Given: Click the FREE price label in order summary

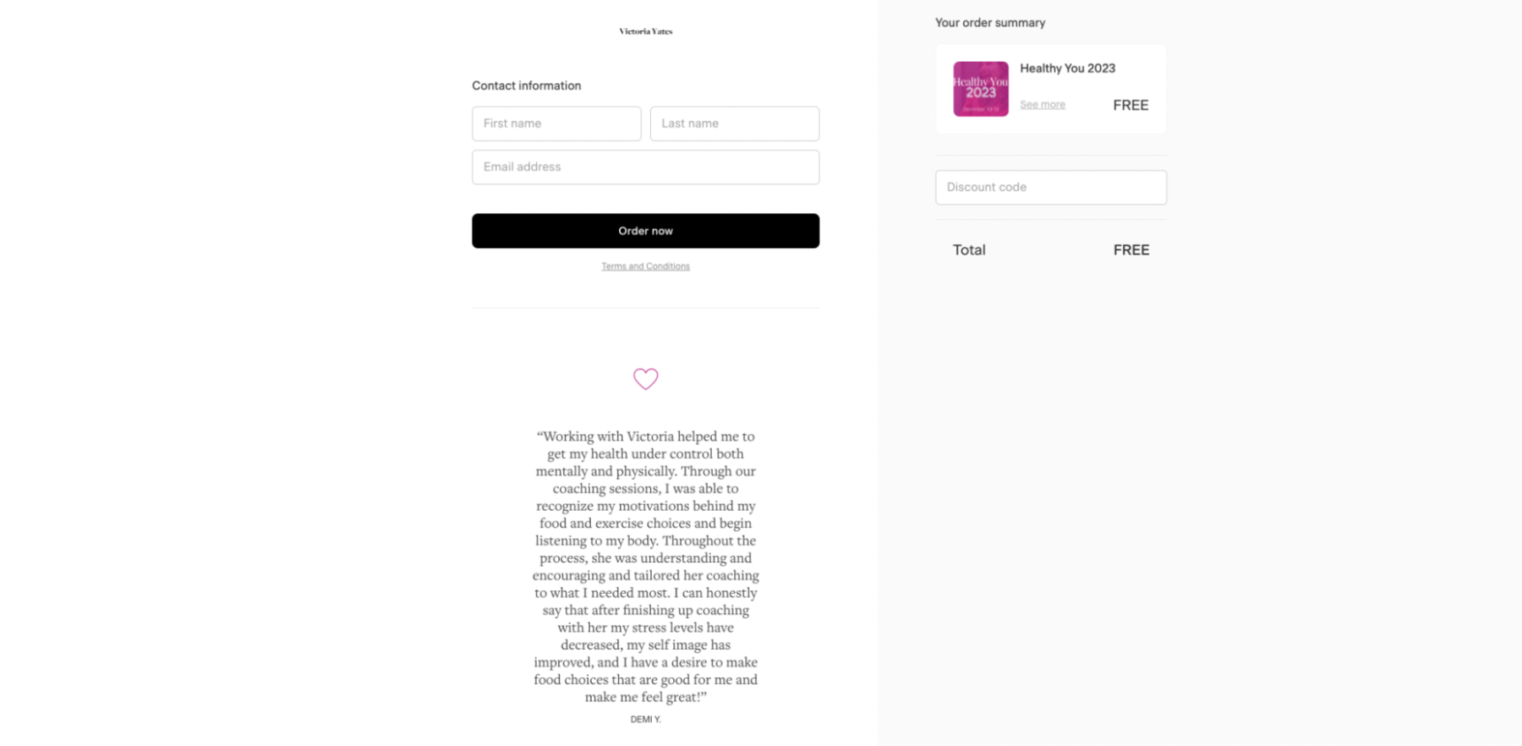Looking at the screenshot, I should pyautogui.click(x=1131, y=105).
